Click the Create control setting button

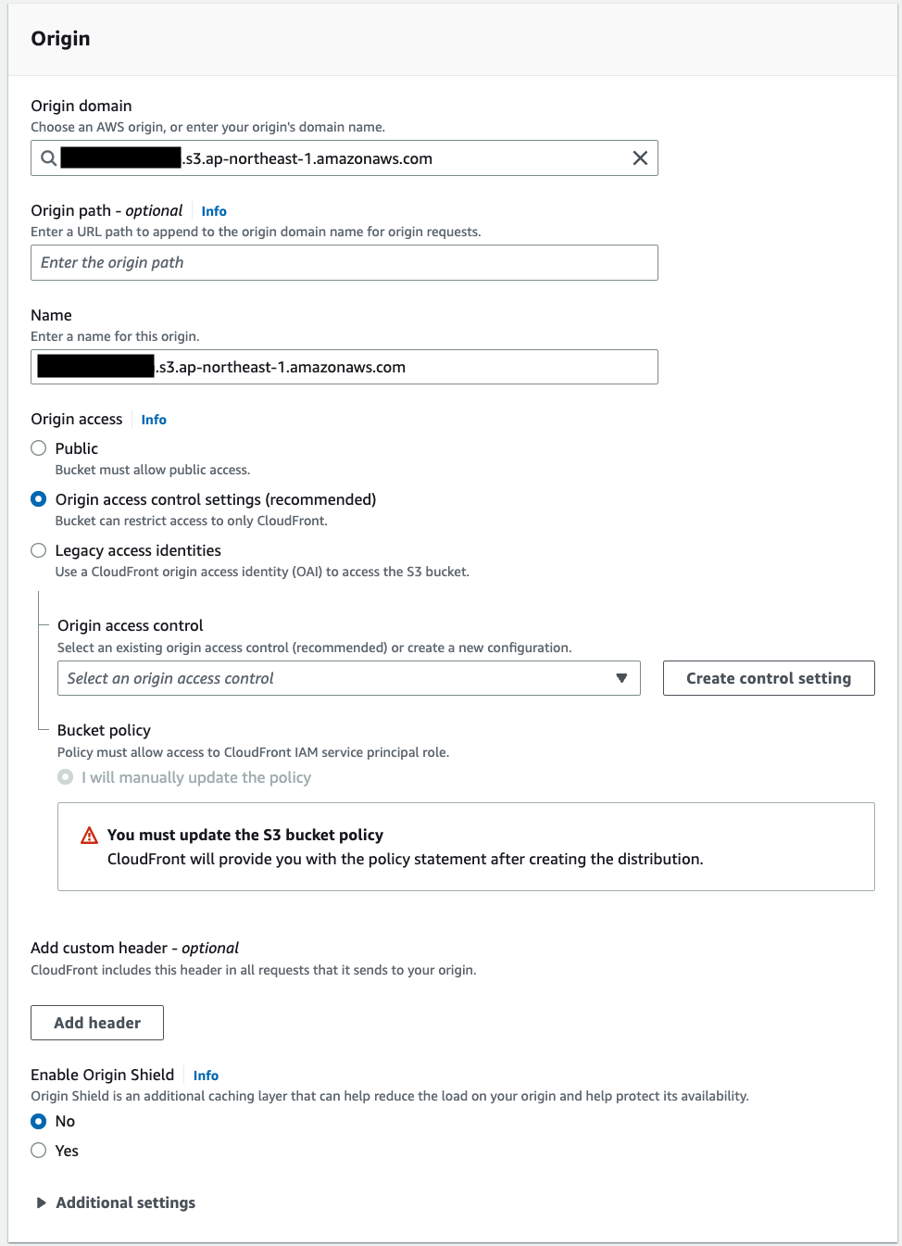pyautogui.click(x=768, y=678)
